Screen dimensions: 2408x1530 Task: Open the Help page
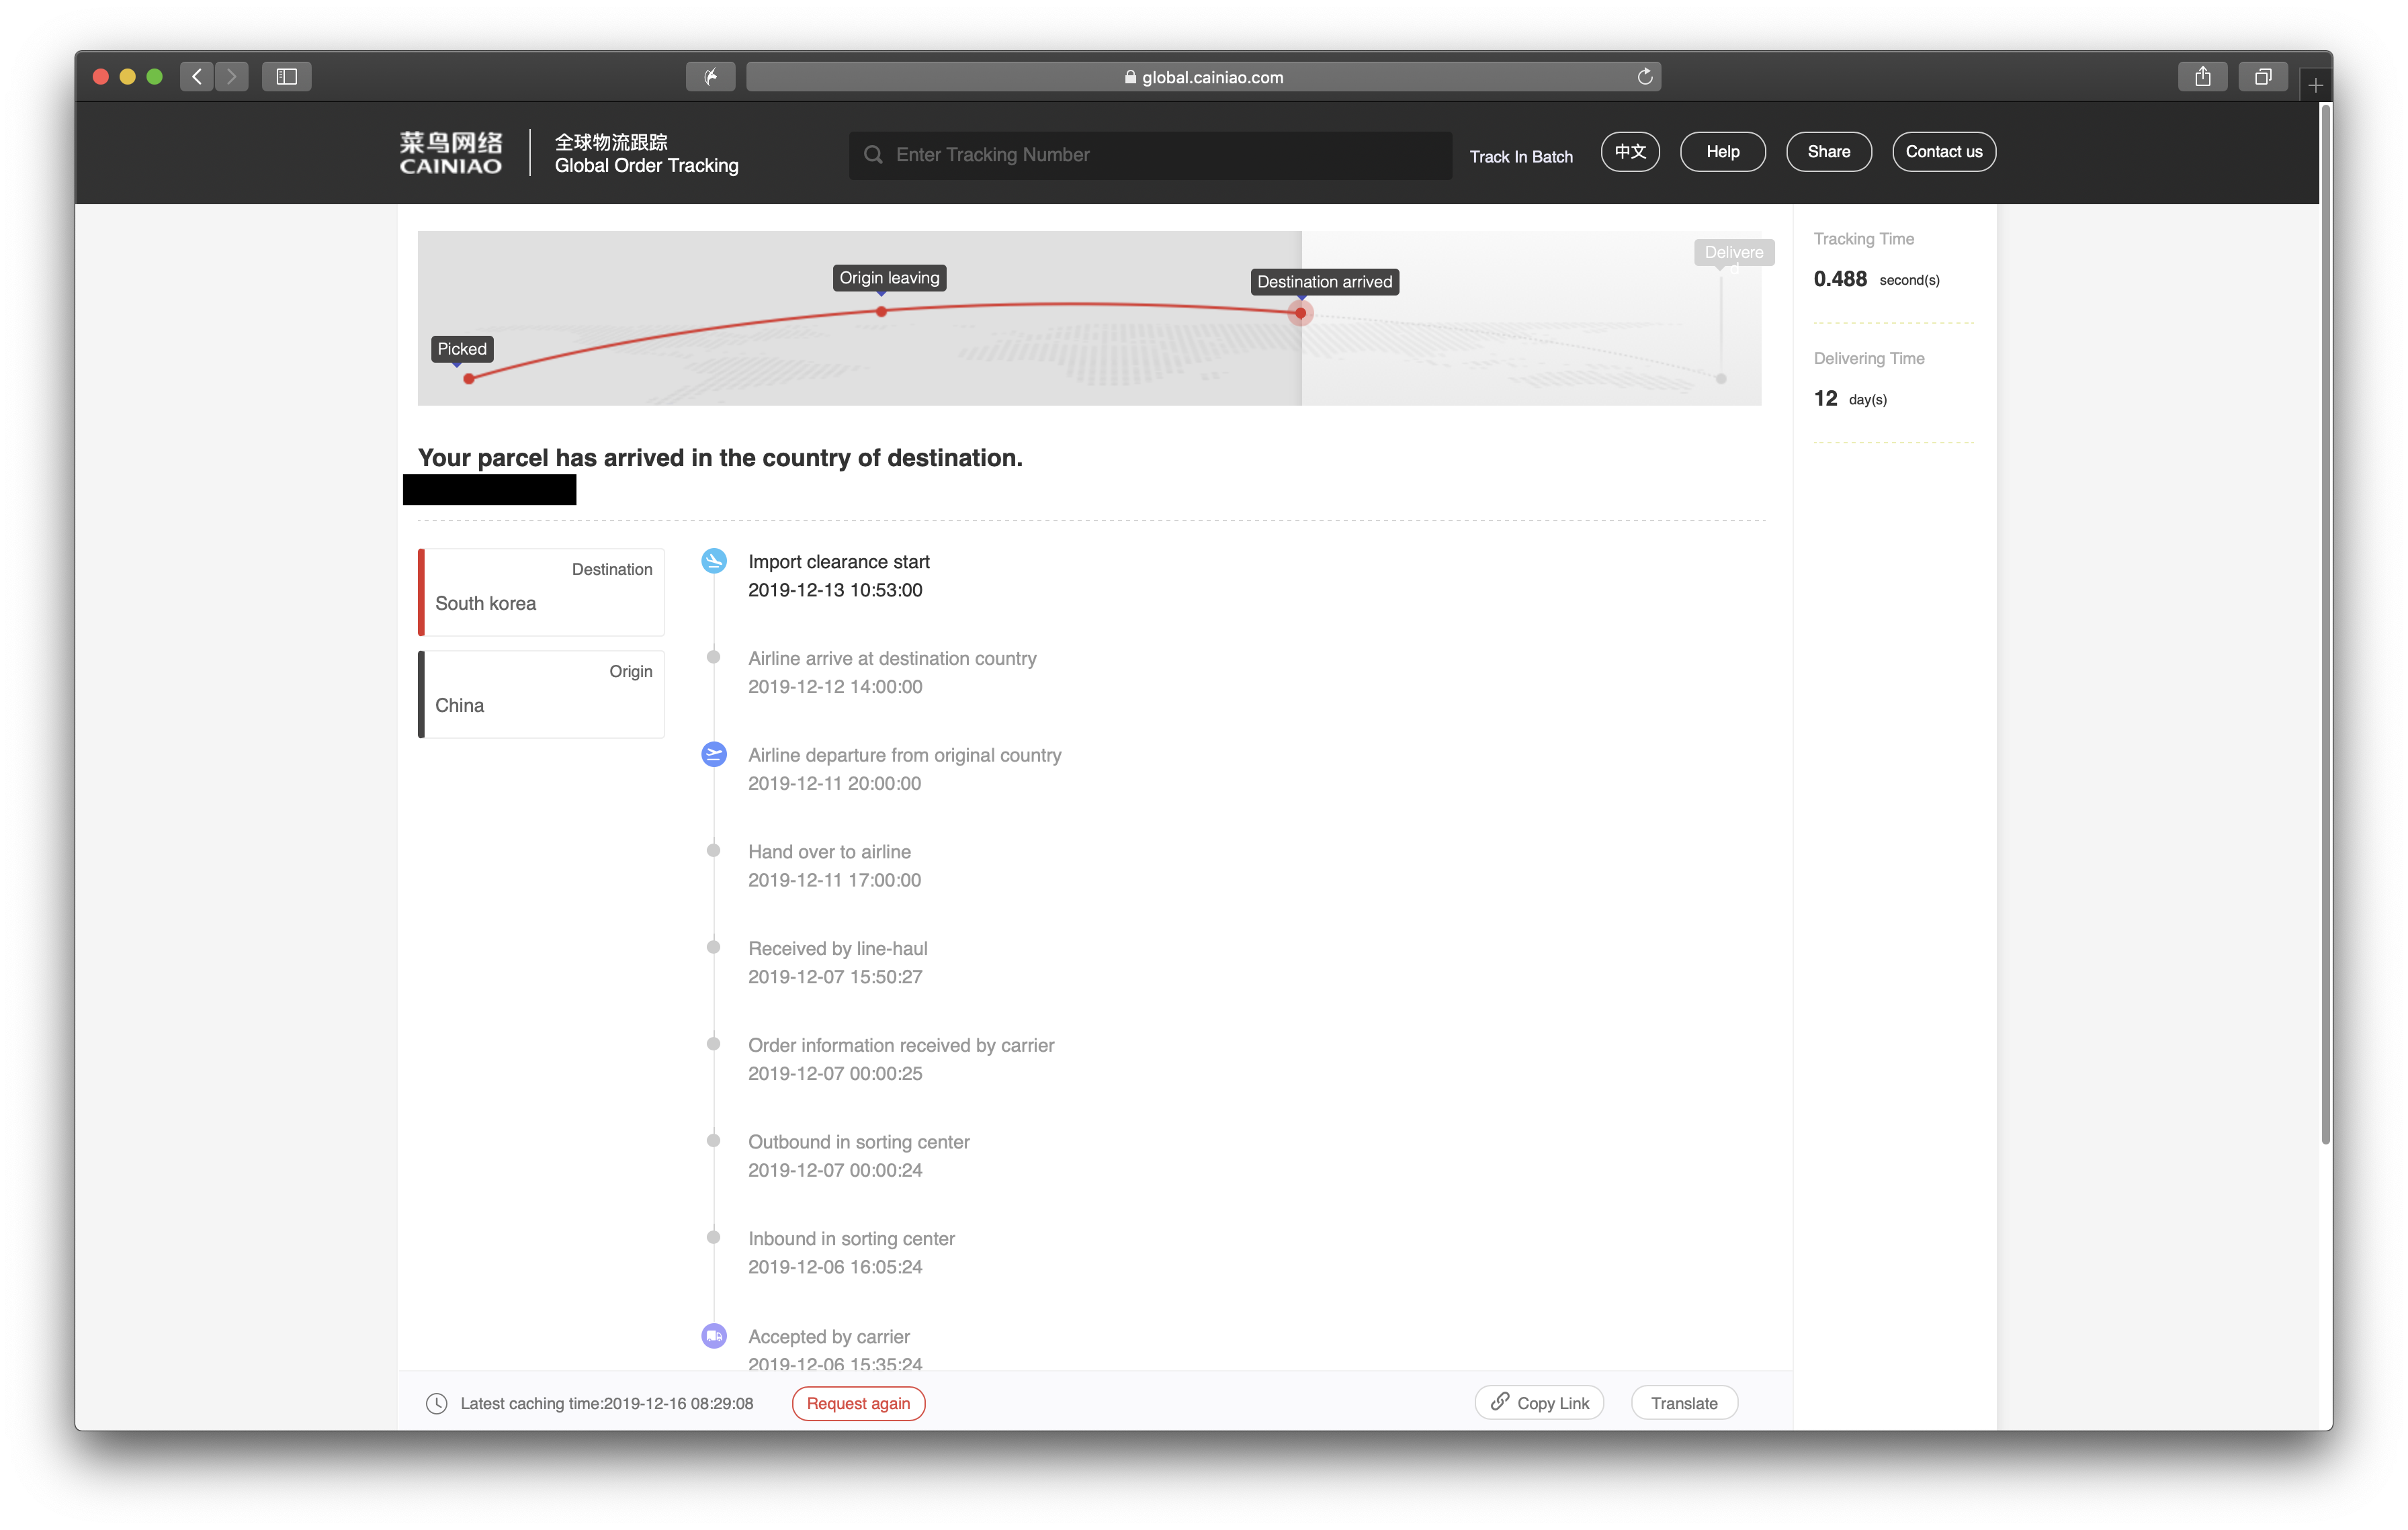tap(1722, 152)
